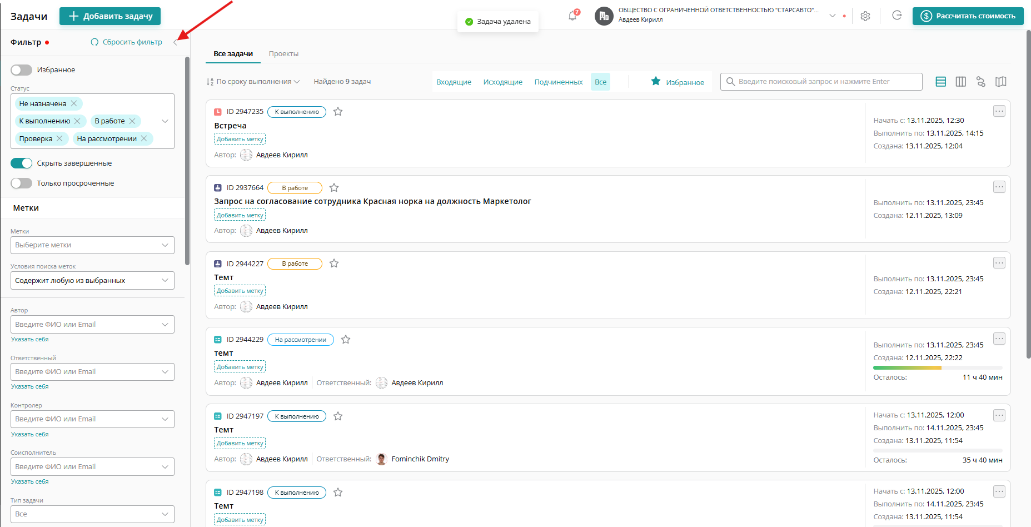Screen dimensions: 1031x527
Task: Switch to the list view icon
Action: [941, 82]
